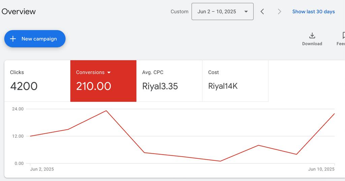Click the chart's highest peak point
Screen dimensions: 345x181
coord(106,111)
